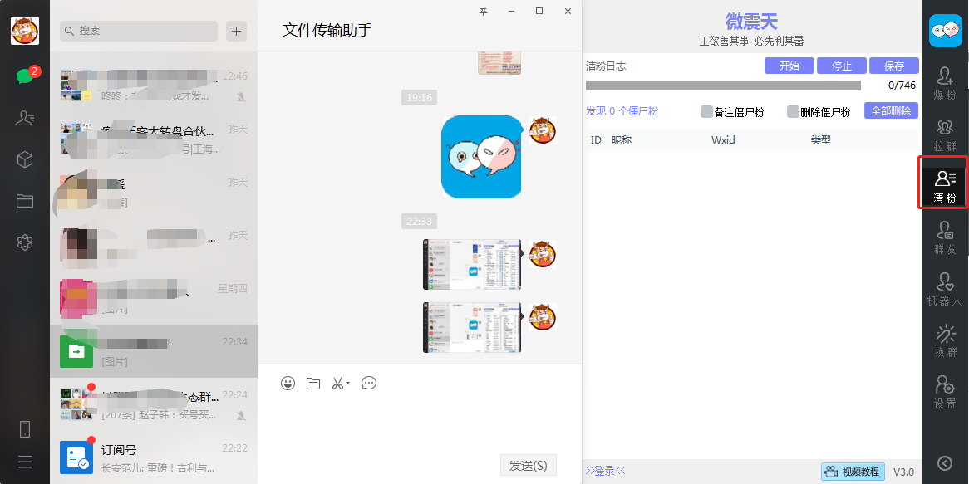Open the conversation dated 星期四

[x=153, y=297]
